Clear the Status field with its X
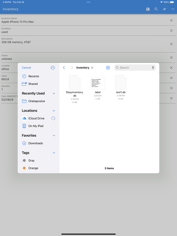This screenshot has height=236, width=177. pyautogui.click(x=171, y=58)
